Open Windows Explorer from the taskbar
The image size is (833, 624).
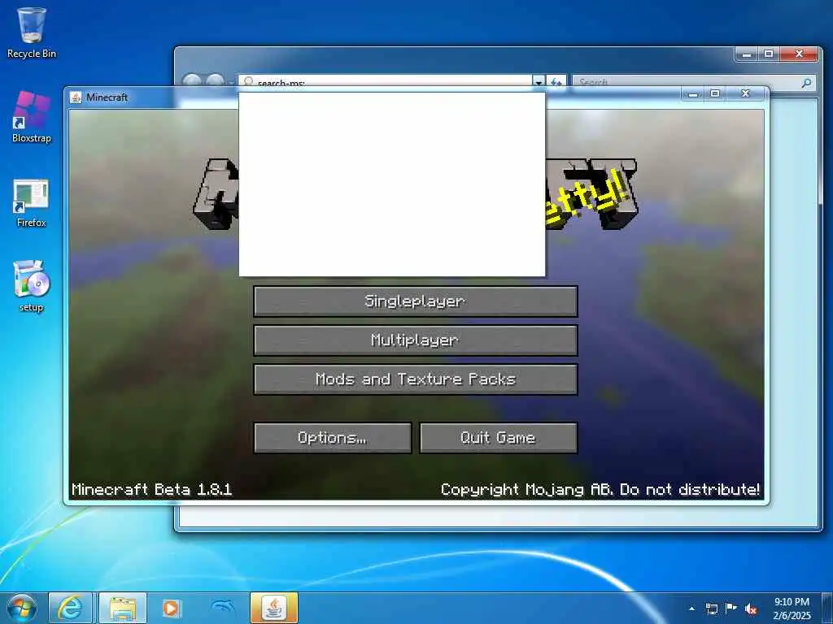pos(123,608)
